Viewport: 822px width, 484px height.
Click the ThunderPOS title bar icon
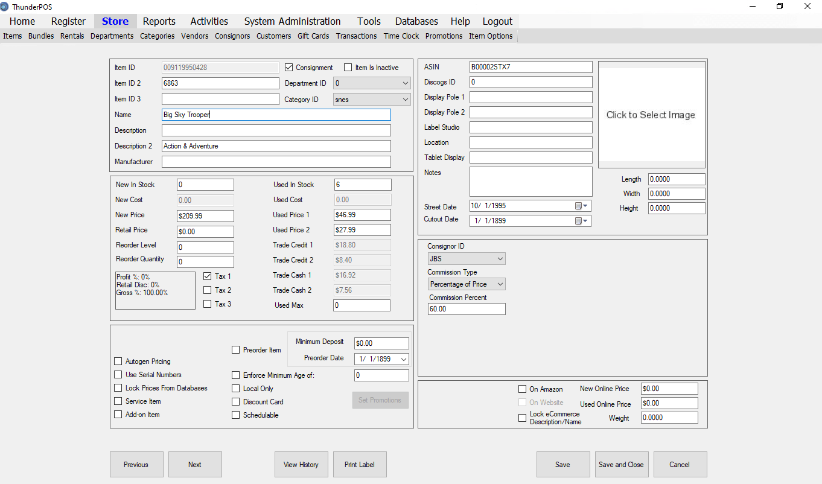(x=6, y=7)
